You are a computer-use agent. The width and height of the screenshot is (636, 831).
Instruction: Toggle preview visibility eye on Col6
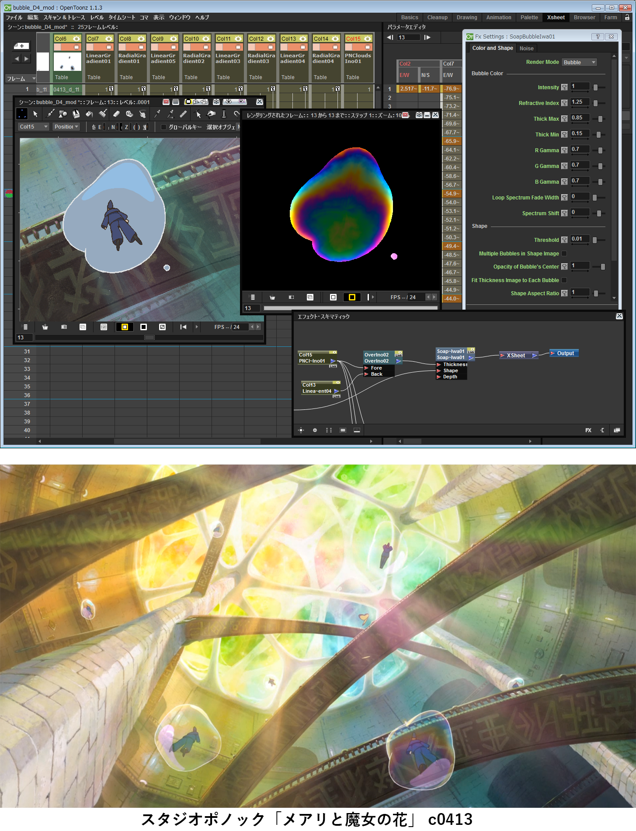tap(76, 39)
